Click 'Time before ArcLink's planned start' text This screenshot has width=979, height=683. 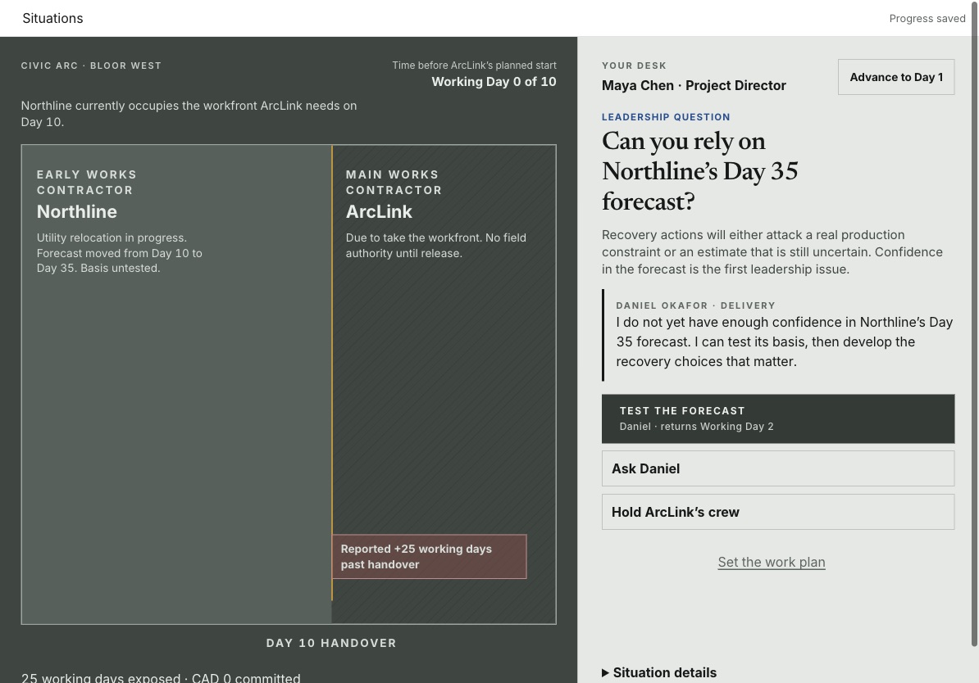[474, 66]
